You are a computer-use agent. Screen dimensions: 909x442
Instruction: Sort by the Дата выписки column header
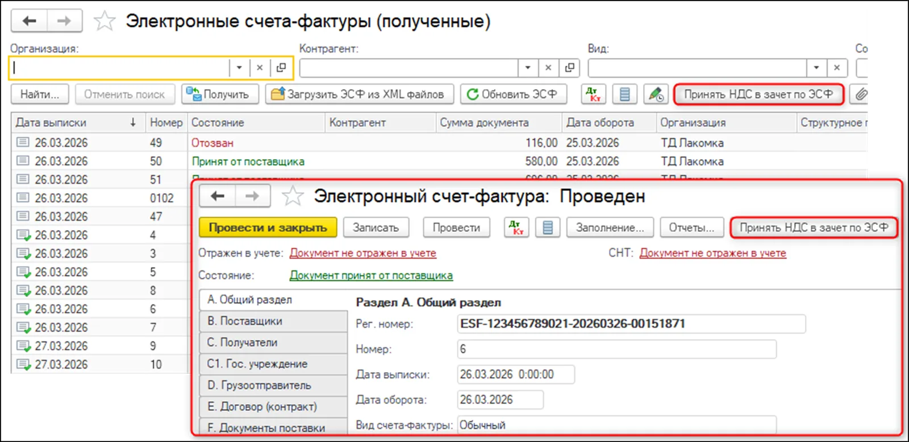coord(78,123)
